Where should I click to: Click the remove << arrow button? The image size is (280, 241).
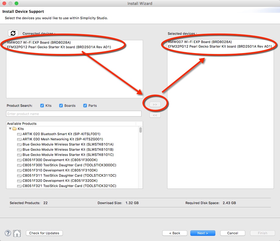(x=155, y=115)
